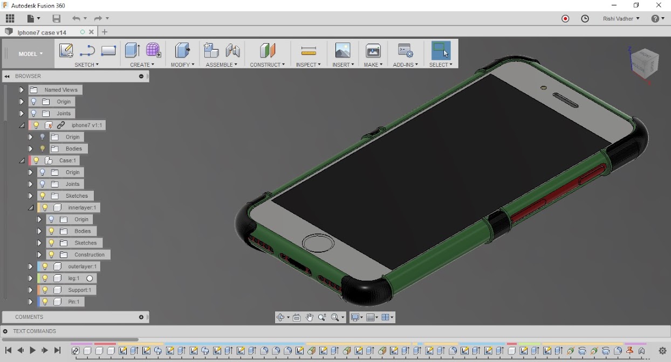
Task: Close the Iphone7 case v14 tab
Action: (x=91, y=32)
